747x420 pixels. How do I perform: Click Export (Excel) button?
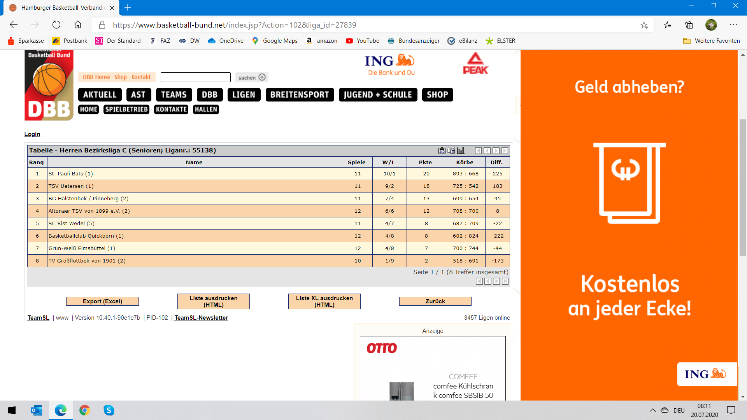point(102,301)
